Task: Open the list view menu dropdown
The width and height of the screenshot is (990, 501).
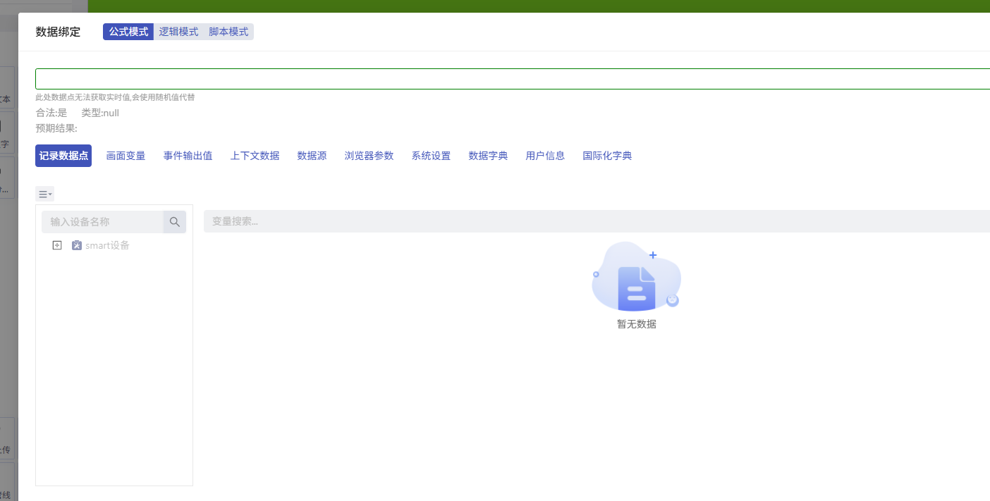Action: point(44,194)
